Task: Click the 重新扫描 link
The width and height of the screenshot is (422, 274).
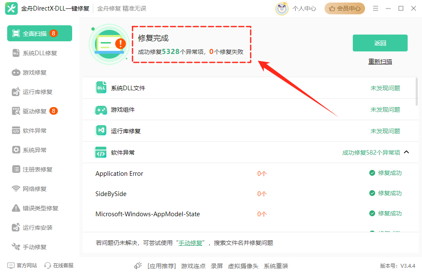Action: coord(380,61)
